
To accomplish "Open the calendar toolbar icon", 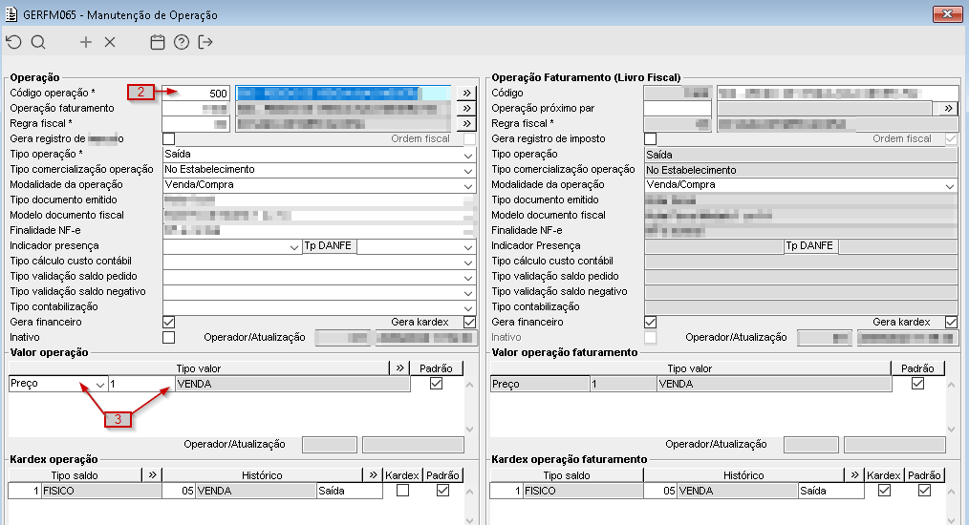I will 158,42.
